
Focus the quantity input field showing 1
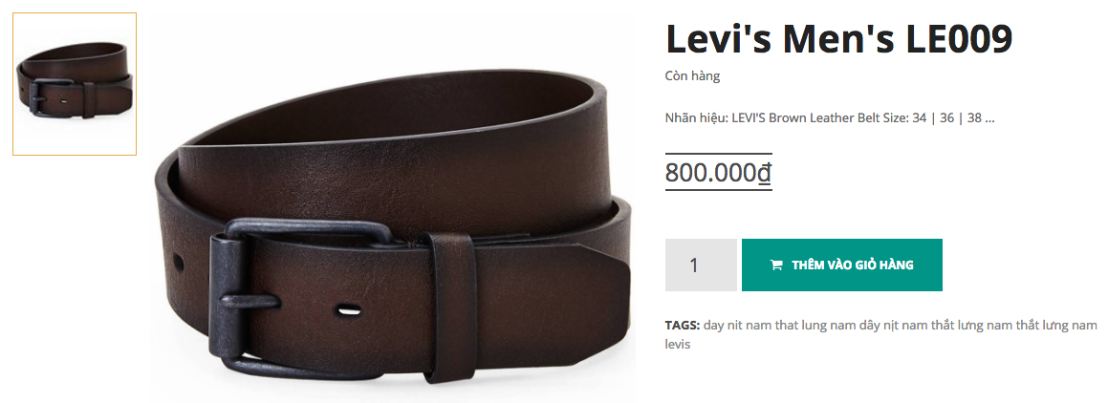point(701,265)
